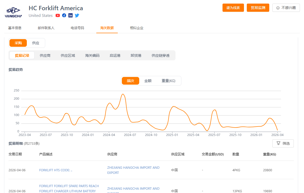The width and height of the screenshot is (304, 193).
Task: Switch to the 基本信息 tab
Action: coord(15,28)
